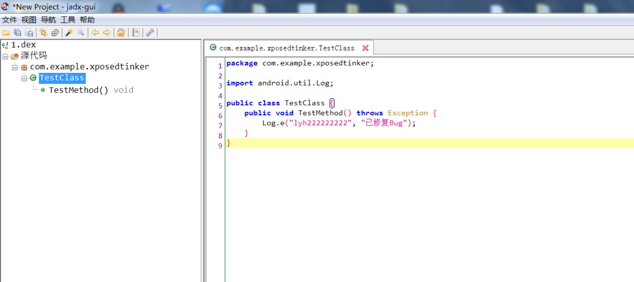
Task: Click the "已修复Bug" string literal
Action: 384,123
